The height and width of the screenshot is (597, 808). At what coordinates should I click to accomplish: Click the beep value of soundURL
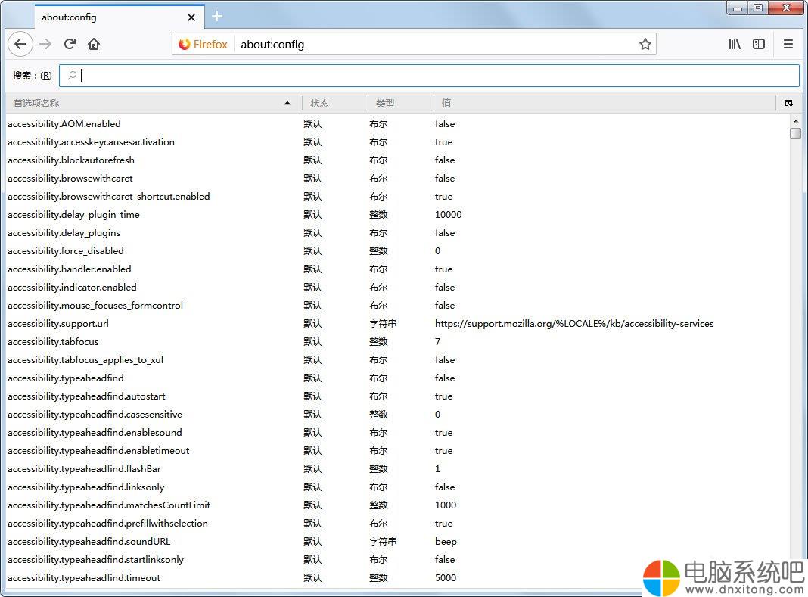pyautogui.click(x=446, y=542)
